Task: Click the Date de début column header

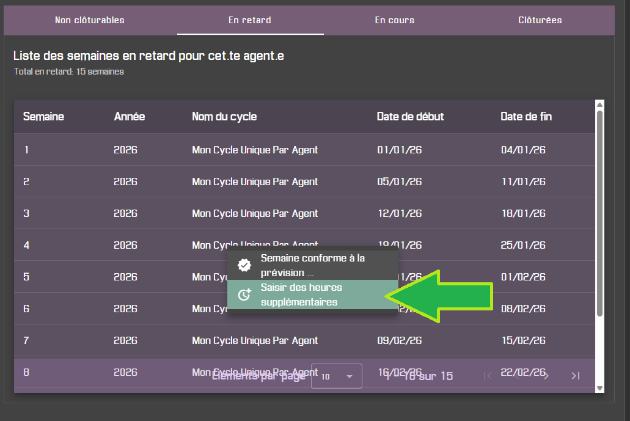Action: (x=410, y=117)
